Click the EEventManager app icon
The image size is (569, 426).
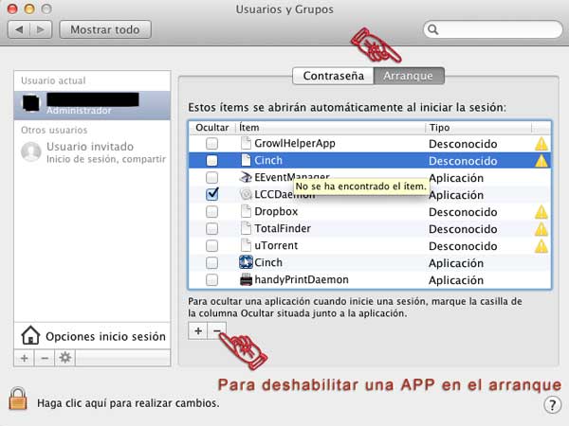pos(246,177)
